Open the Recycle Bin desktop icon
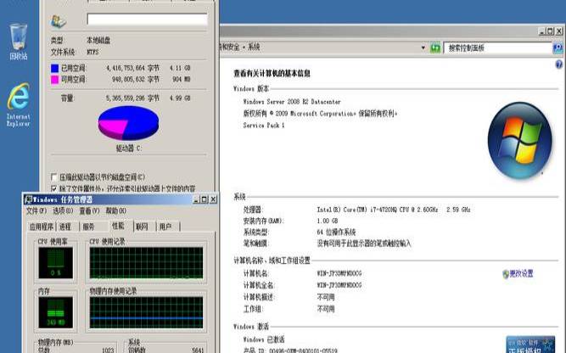This screenshot has width=566, height=353. click(19, 42)
